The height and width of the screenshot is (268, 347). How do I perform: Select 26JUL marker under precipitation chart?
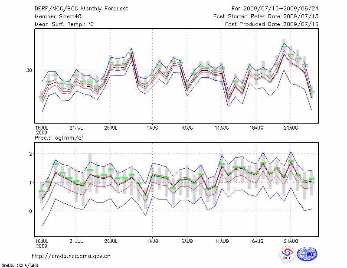111,240
